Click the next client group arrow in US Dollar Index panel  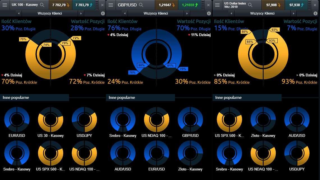click(293, 13)
